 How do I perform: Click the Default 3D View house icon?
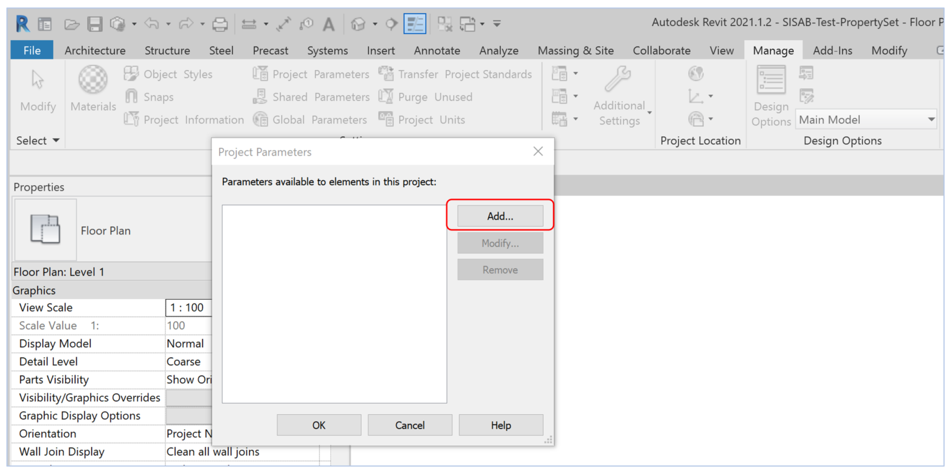[358, 24]
